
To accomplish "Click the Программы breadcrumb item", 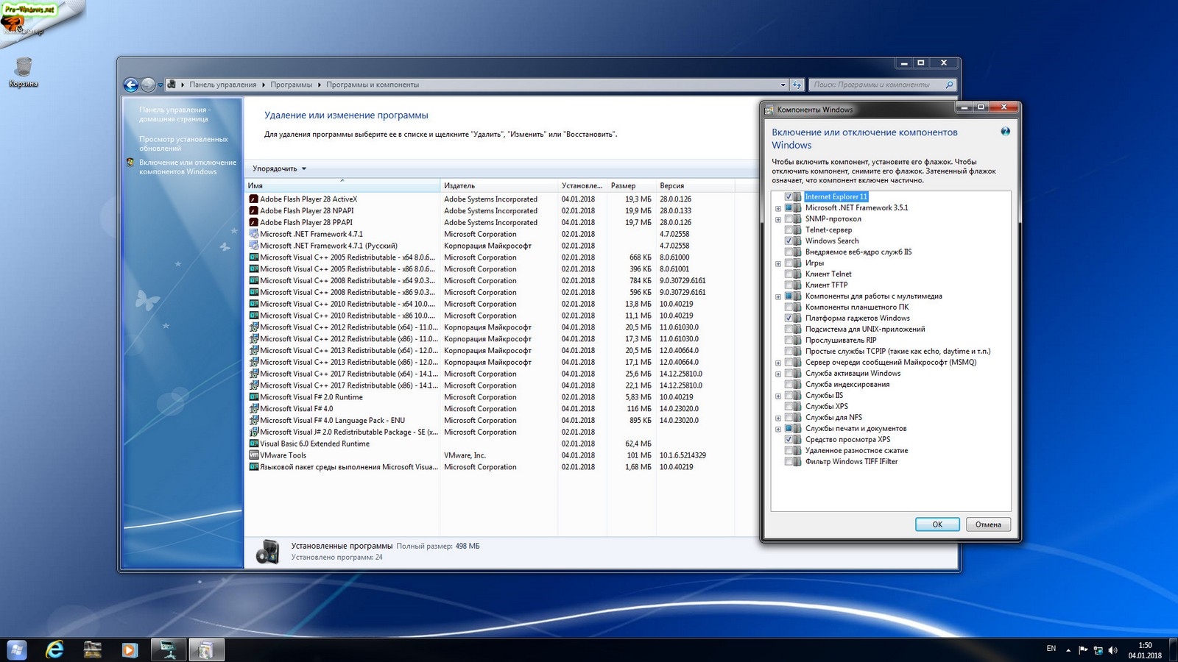I will 291,85.
